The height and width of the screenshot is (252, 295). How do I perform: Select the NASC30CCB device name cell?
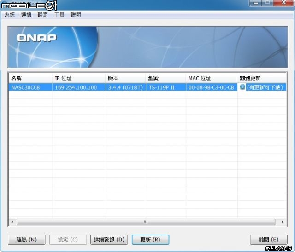(30, 87)
